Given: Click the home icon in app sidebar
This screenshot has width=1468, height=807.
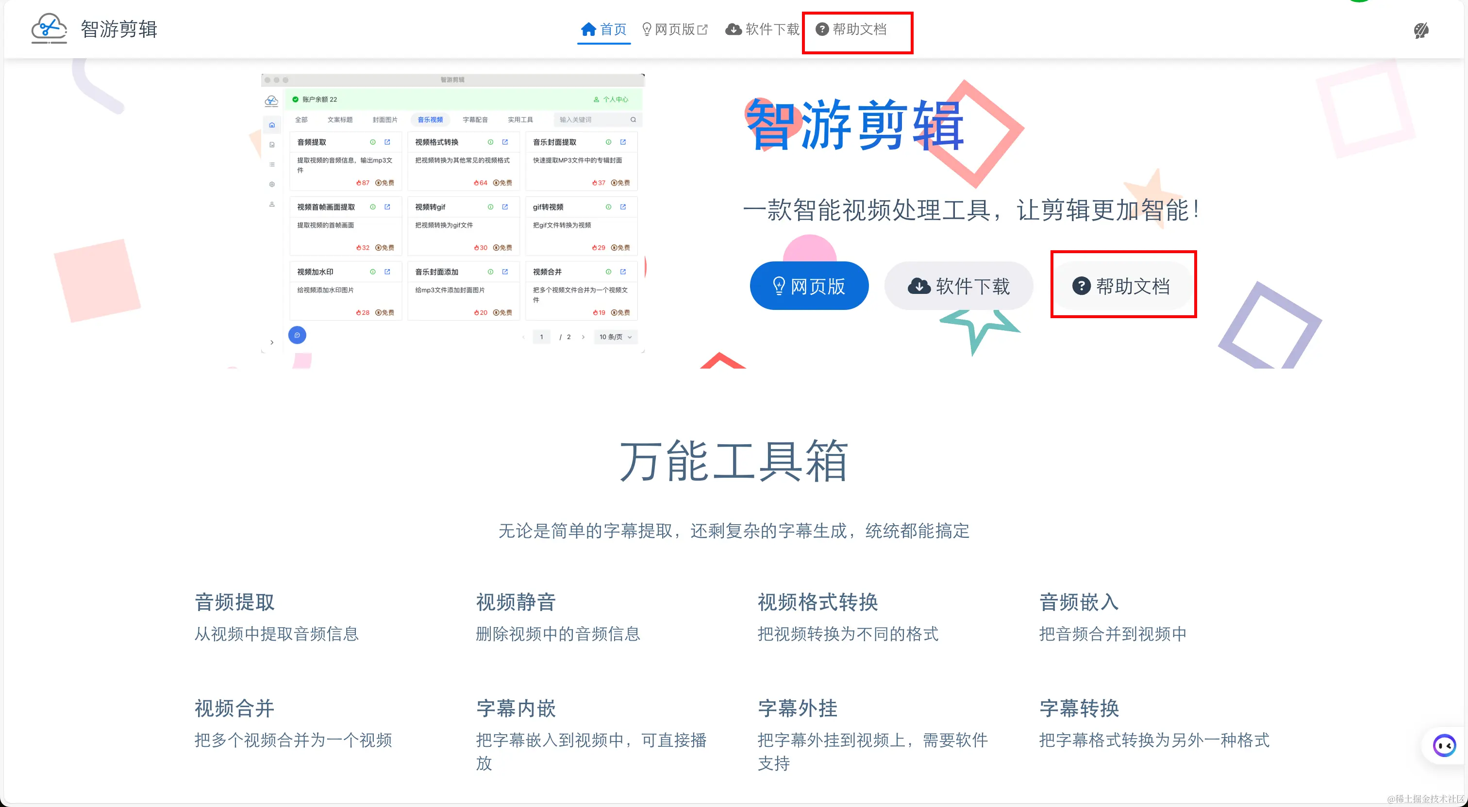Looking at the screenshot, I should point(272,125).
